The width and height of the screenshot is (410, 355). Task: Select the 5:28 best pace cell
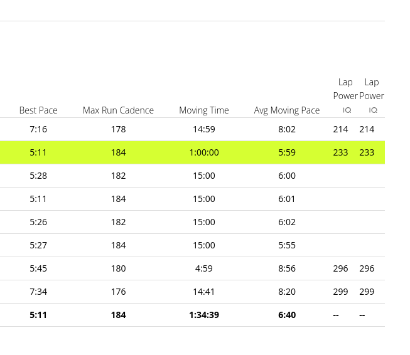tap(38, 176)
